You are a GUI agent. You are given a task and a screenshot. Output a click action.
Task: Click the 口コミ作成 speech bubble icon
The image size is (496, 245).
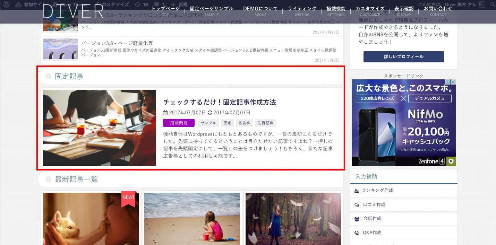[357, 205]
